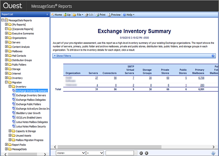
Task: Open Exchange ActiveSync Device report icon
Action: click(x=14, y=109)
